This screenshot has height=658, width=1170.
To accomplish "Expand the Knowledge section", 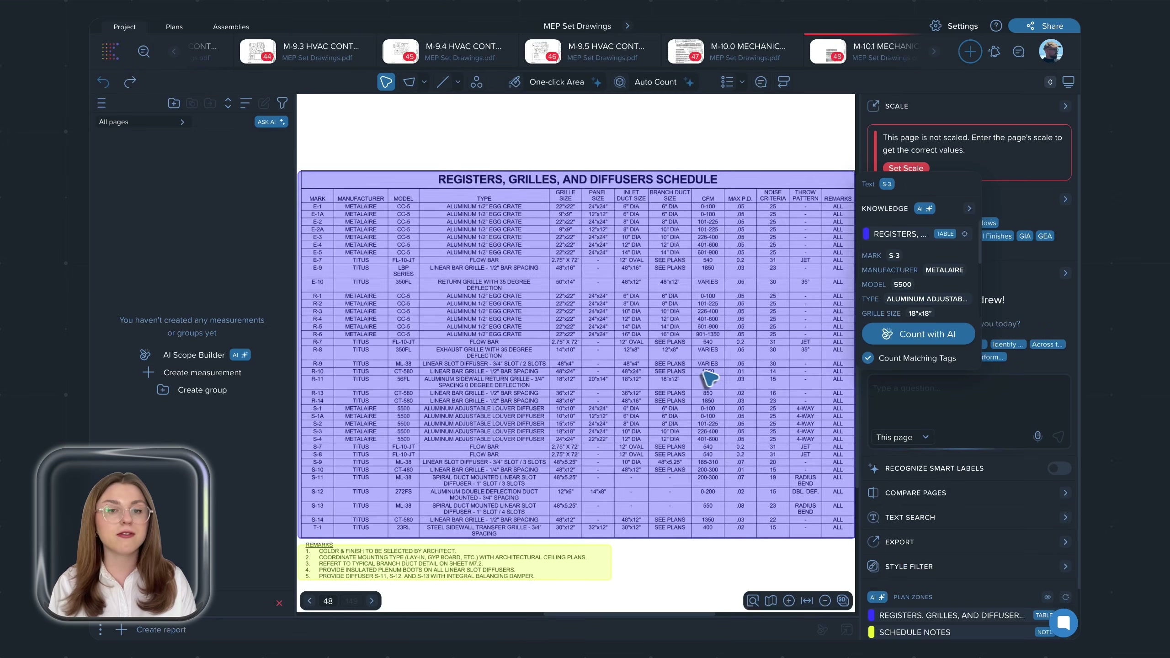I will (969, 209).
